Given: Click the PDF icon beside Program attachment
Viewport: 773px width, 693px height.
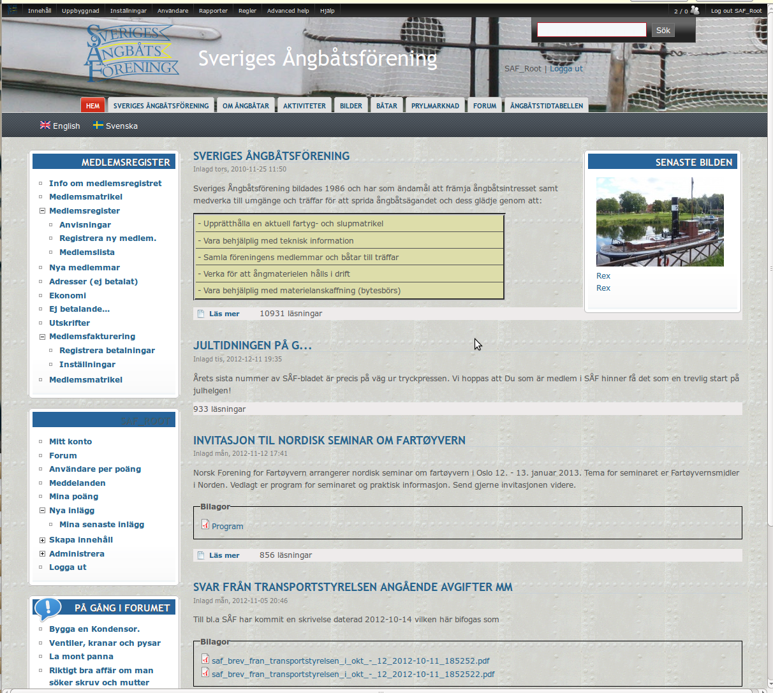Looking at the screenshot, I should (205, 525).
